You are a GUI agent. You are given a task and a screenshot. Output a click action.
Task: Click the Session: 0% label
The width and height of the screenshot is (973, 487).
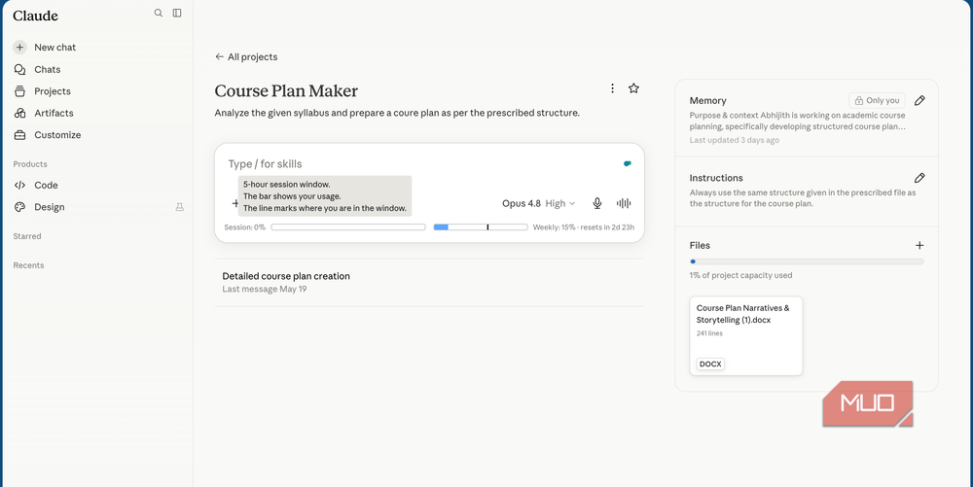pyautogui.click(x=244, y=227)
